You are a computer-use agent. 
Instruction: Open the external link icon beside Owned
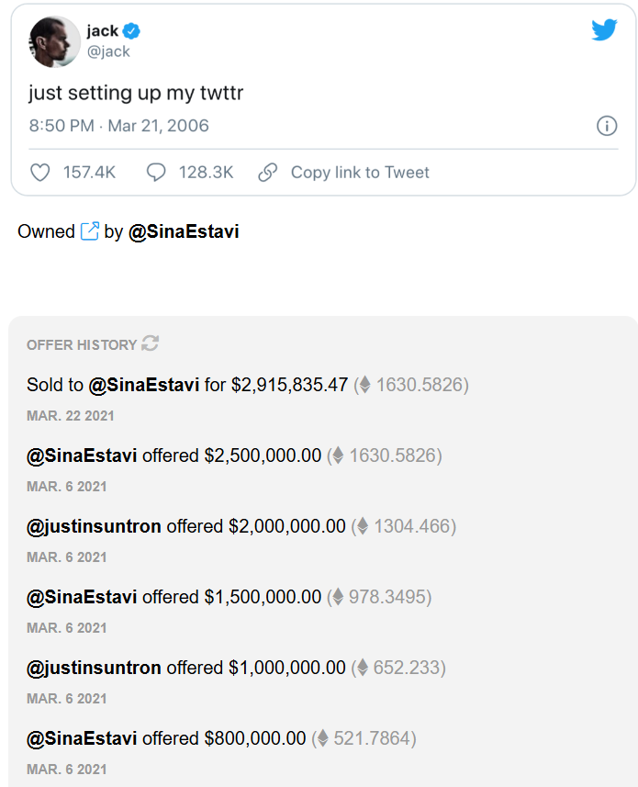90,231
